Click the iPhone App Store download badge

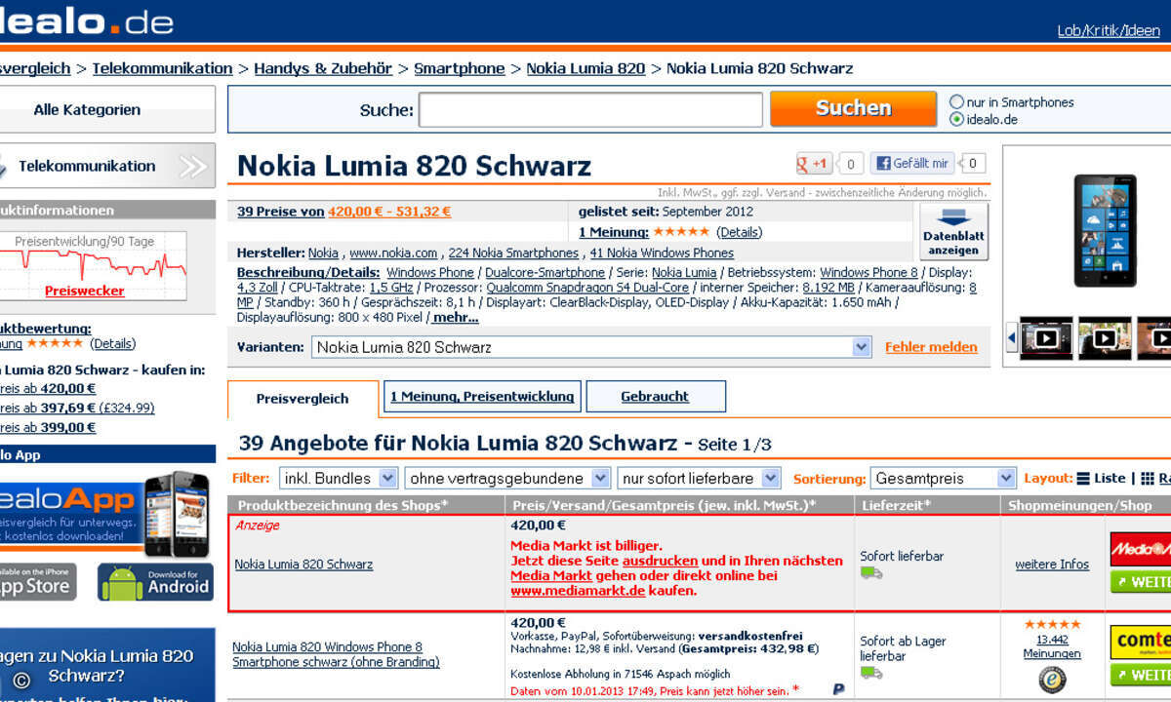[x=38, y=581]
